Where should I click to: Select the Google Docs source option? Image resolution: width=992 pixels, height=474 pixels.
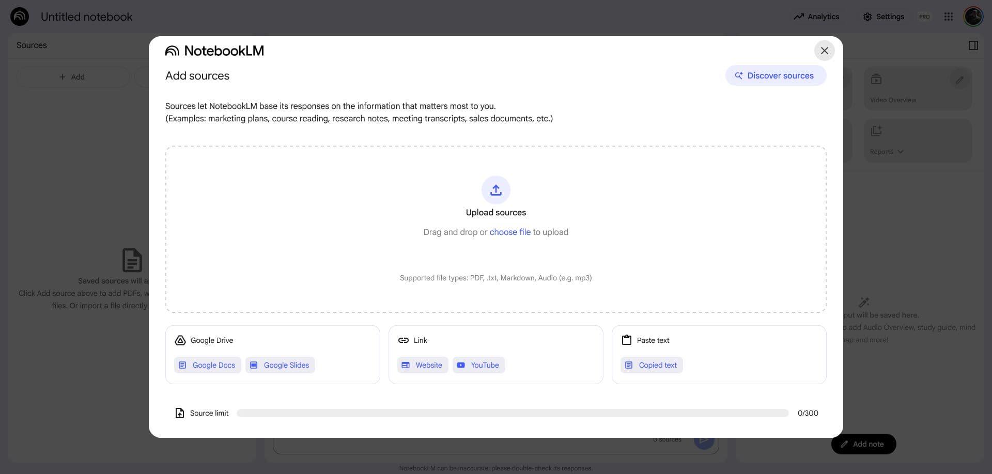[208, 365]
